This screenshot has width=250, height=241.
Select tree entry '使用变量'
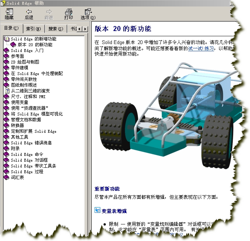tap(20, 102)
